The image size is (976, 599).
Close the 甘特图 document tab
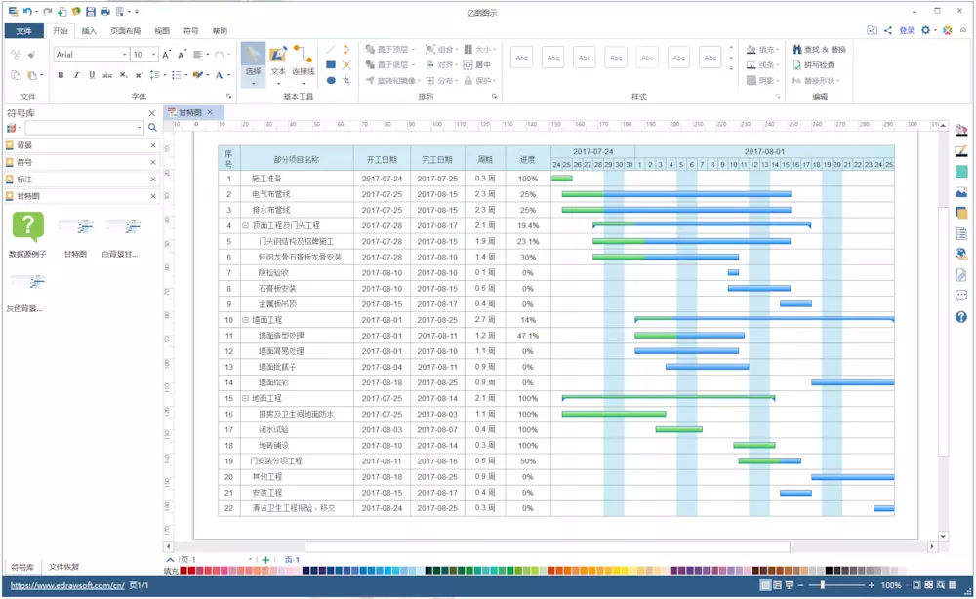[211, 112]
